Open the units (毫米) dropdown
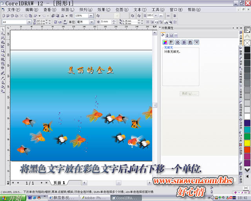Viewport: 251px width, 201px height. (91, 22)
